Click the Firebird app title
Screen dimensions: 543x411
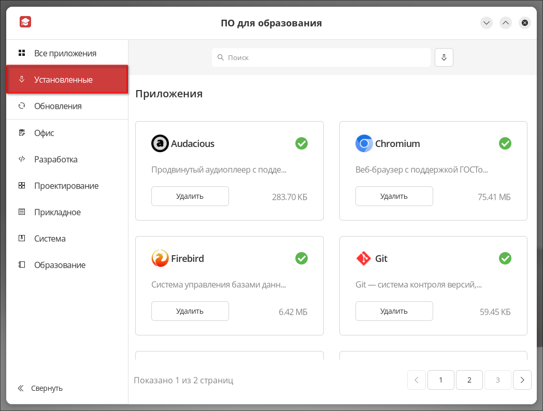click(188, 258)
